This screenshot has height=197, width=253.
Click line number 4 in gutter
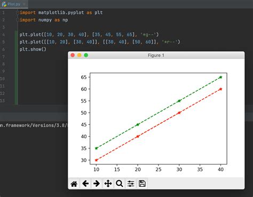tap(3, 35)
